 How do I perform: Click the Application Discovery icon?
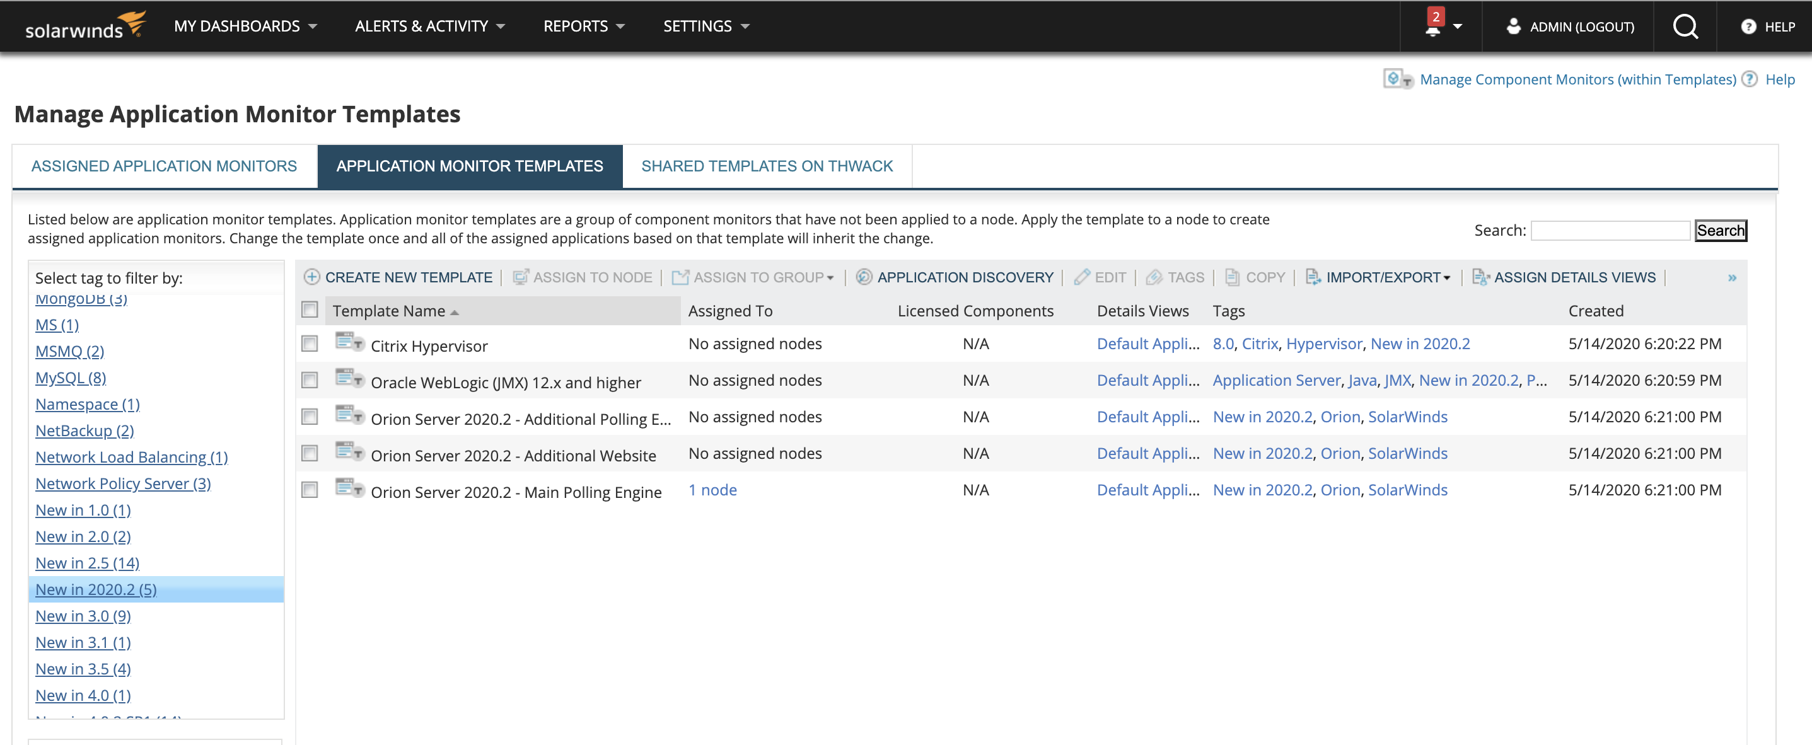(x=864, y=277)
